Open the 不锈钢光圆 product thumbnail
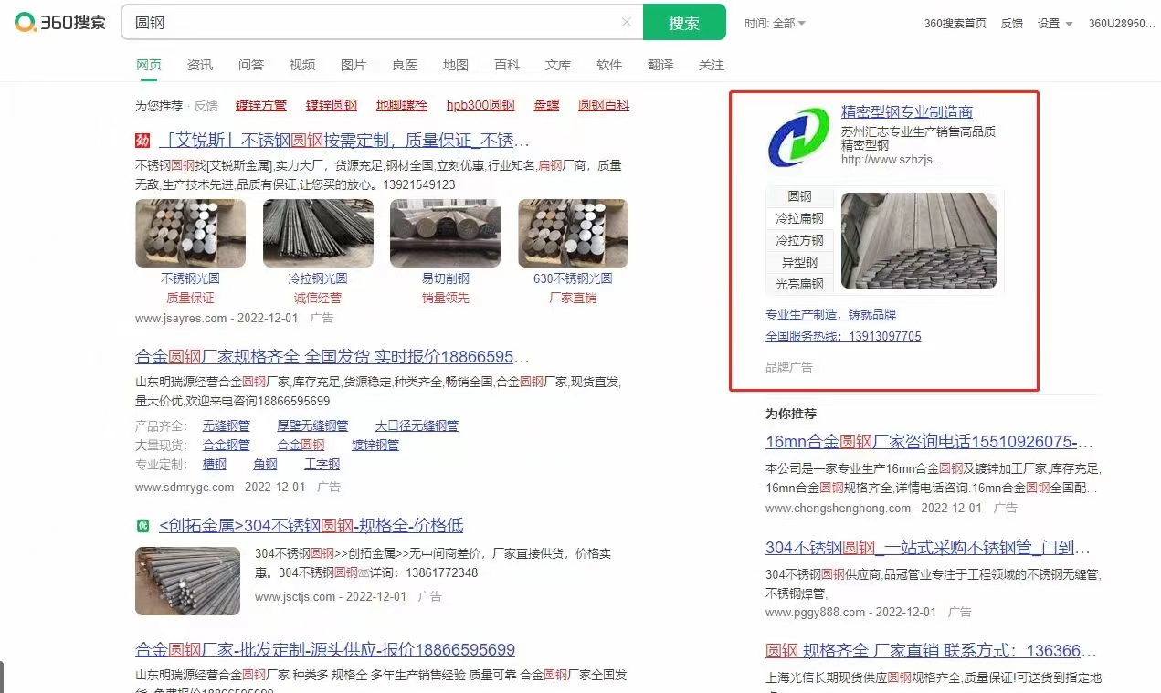This screenshot has height=693, width=1161. click(x=190, y=233)
